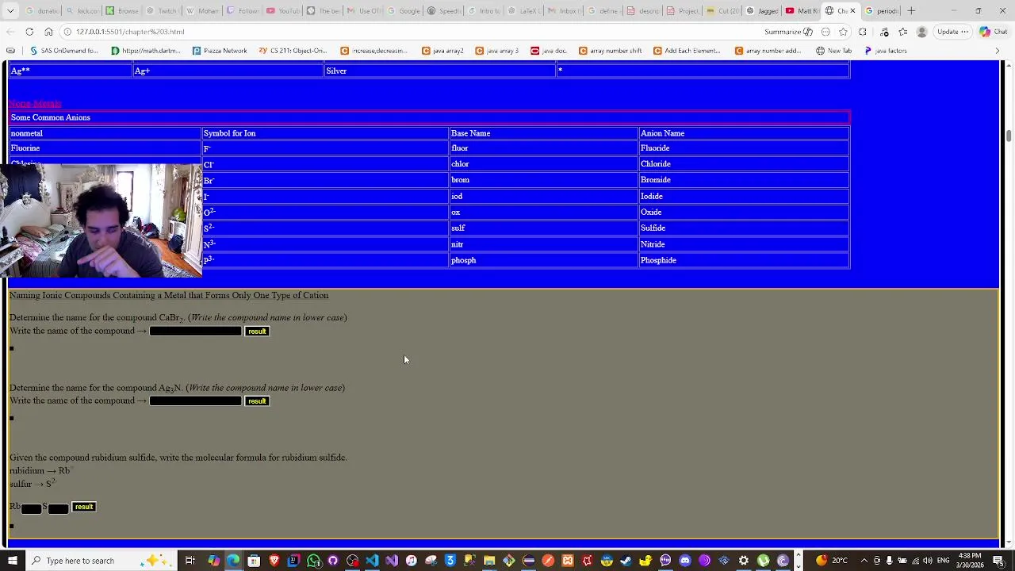Click the browser Update button
Image resolution: width=1015 pixels, height=571 pixels.
(952, 32)
